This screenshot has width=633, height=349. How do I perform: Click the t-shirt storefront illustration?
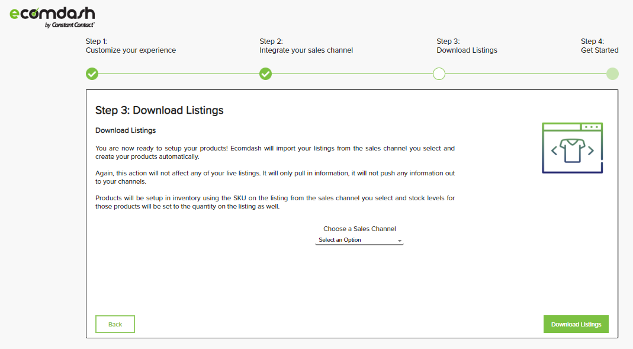click(x=572, y=148)
